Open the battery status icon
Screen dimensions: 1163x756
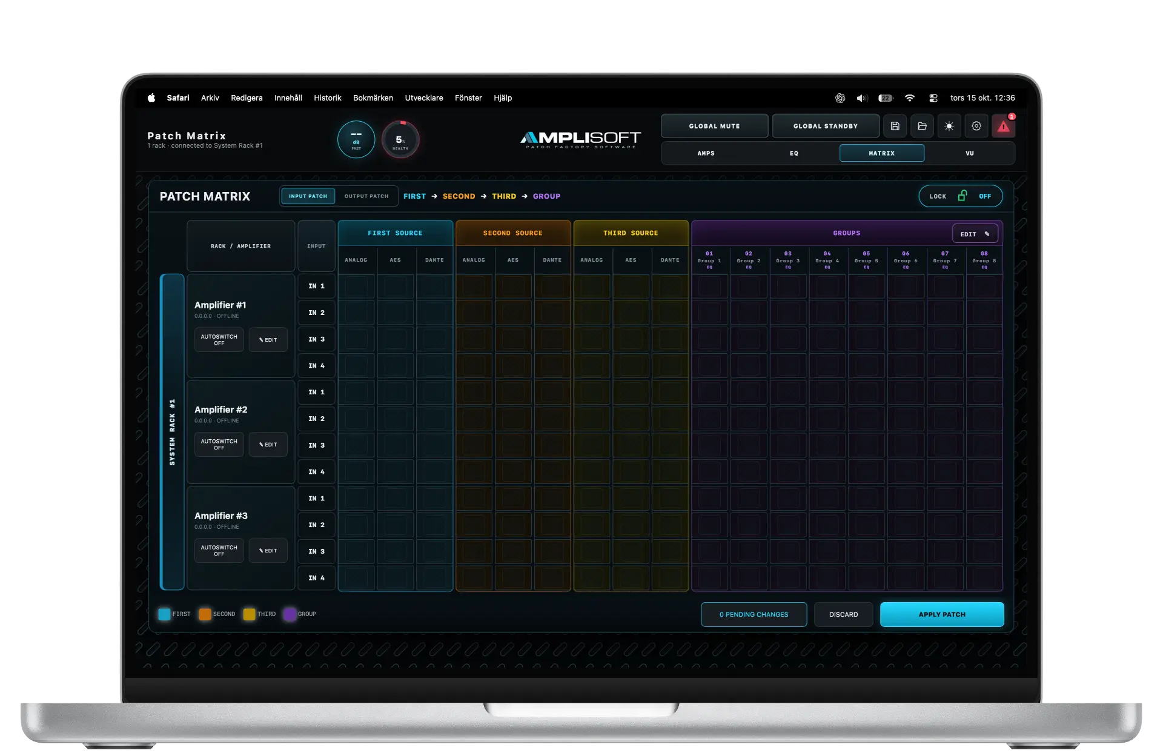[886, 98]
